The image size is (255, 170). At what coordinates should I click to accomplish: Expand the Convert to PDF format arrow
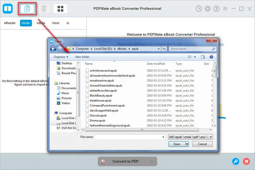tap(152, 161)
